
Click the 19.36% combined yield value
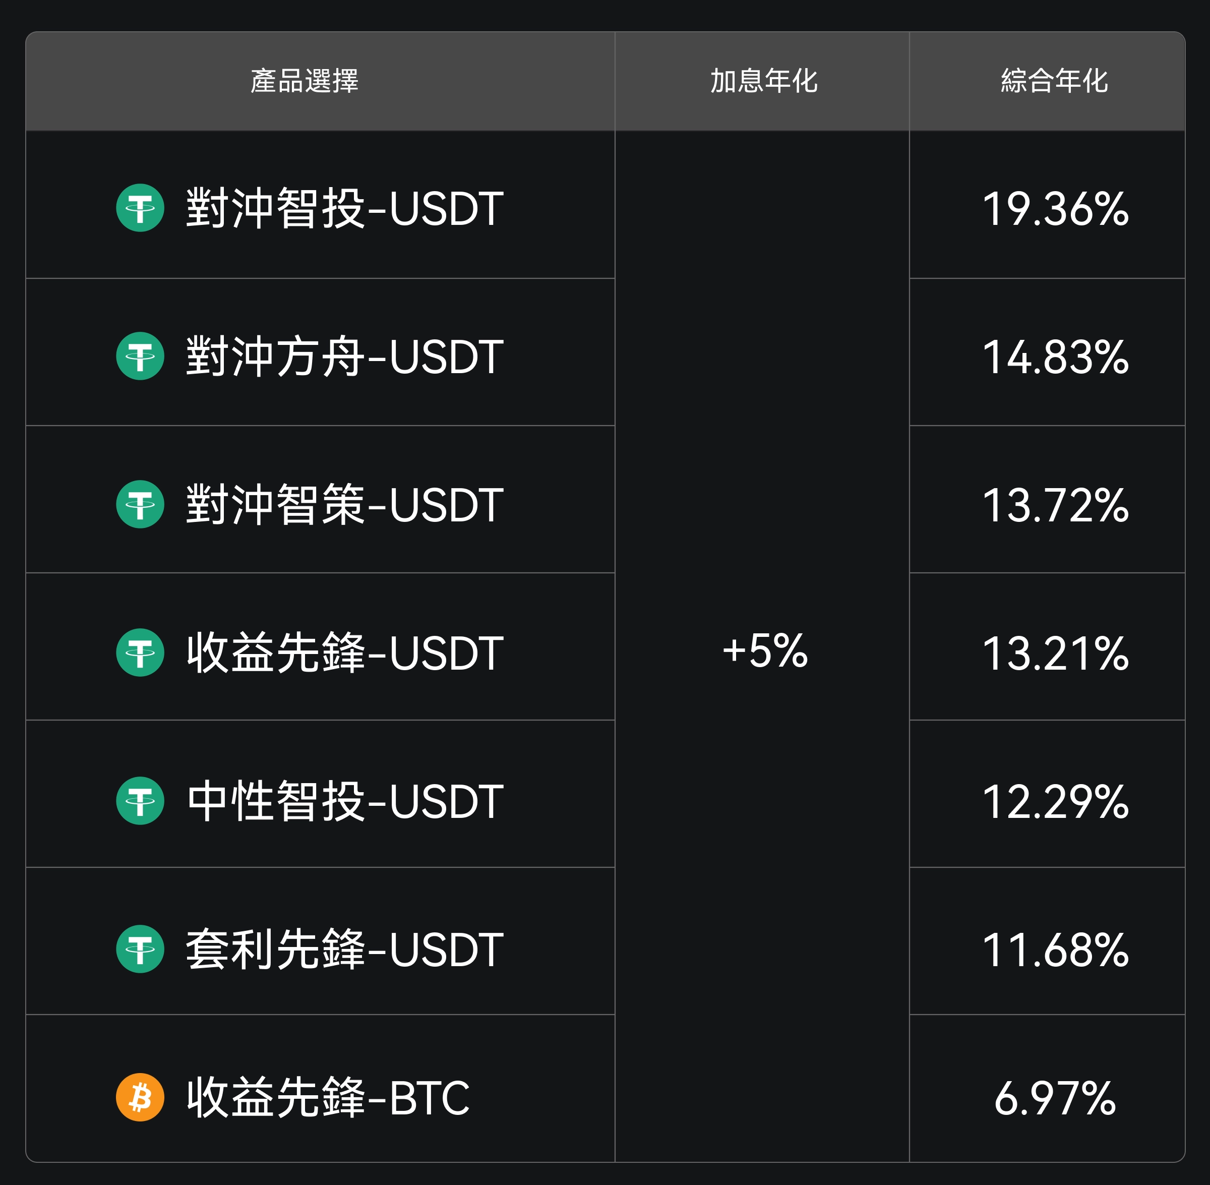click(1055, 208)
